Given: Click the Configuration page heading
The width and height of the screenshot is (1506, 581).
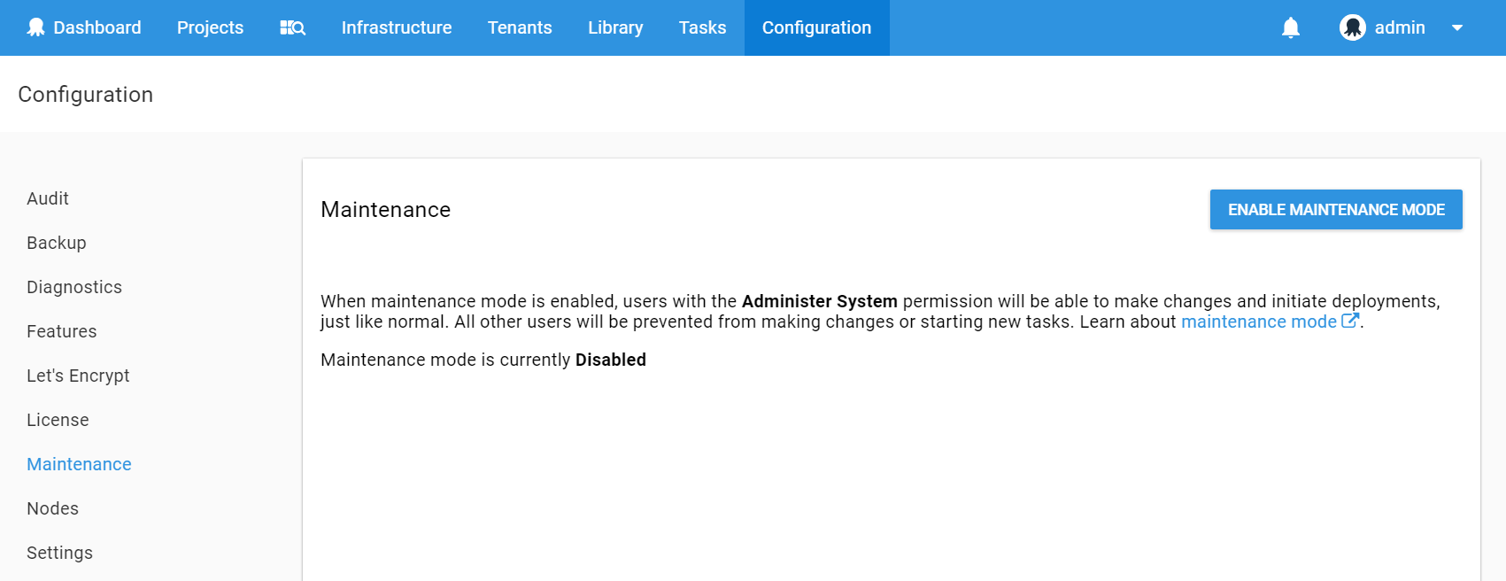Looking at the screenshot, I should click(x=86, y=94).
